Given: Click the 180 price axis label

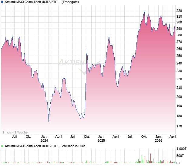Looking at the screenshot, I should [179, 116].
